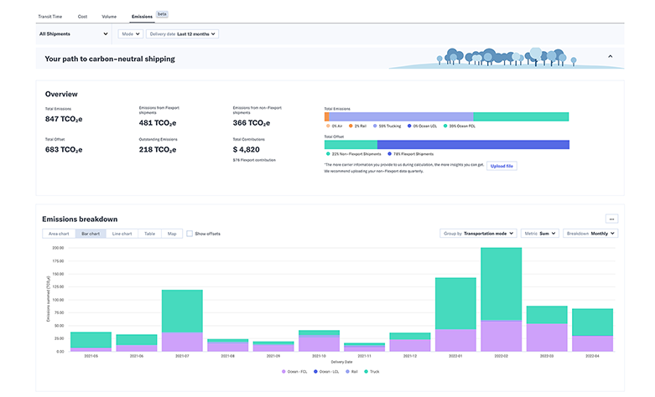Click the 2021-10 bar in the chart
Image resolution: width=655 pixels, height=397 pixels.
pos(320,341)
